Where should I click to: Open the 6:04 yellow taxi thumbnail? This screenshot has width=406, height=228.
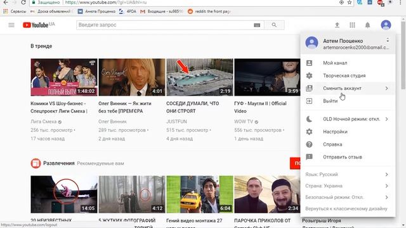point(200,194)
